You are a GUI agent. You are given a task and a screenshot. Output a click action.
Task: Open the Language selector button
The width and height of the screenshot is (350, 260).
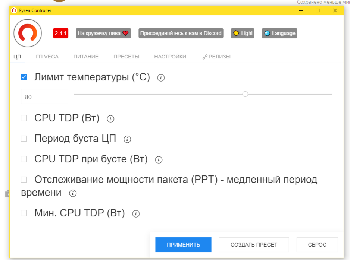pos(279,33)
